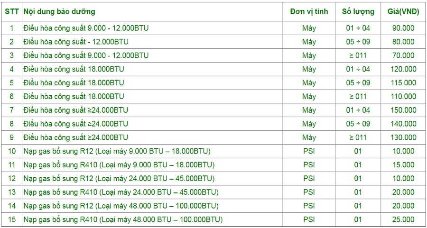Select the "Số lượng" column header
The height and width of the screenshot is (228, 427).
pos(358,12)
